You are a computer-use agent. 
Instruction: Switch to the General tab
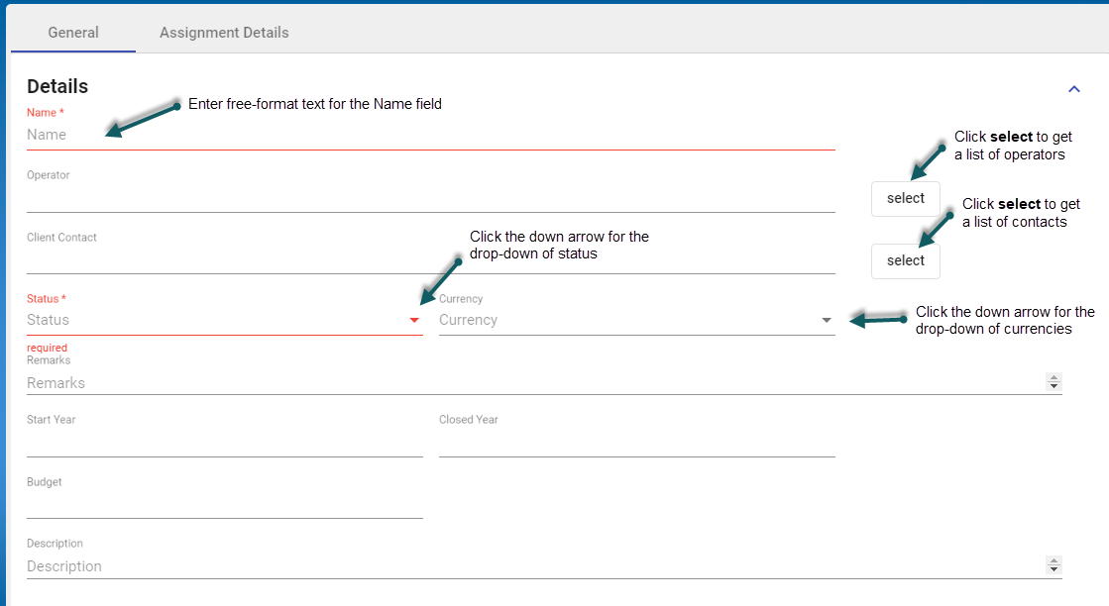(73, 33)
